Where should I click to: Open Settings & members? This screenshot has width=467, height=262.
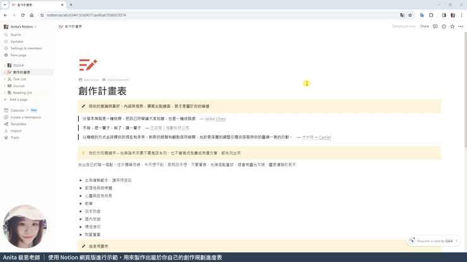click(x=27, y=48)
